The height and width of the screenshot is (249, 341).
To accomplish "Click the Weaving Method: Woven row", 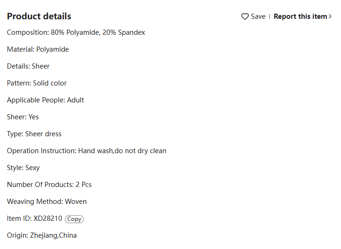I will 47,202.
